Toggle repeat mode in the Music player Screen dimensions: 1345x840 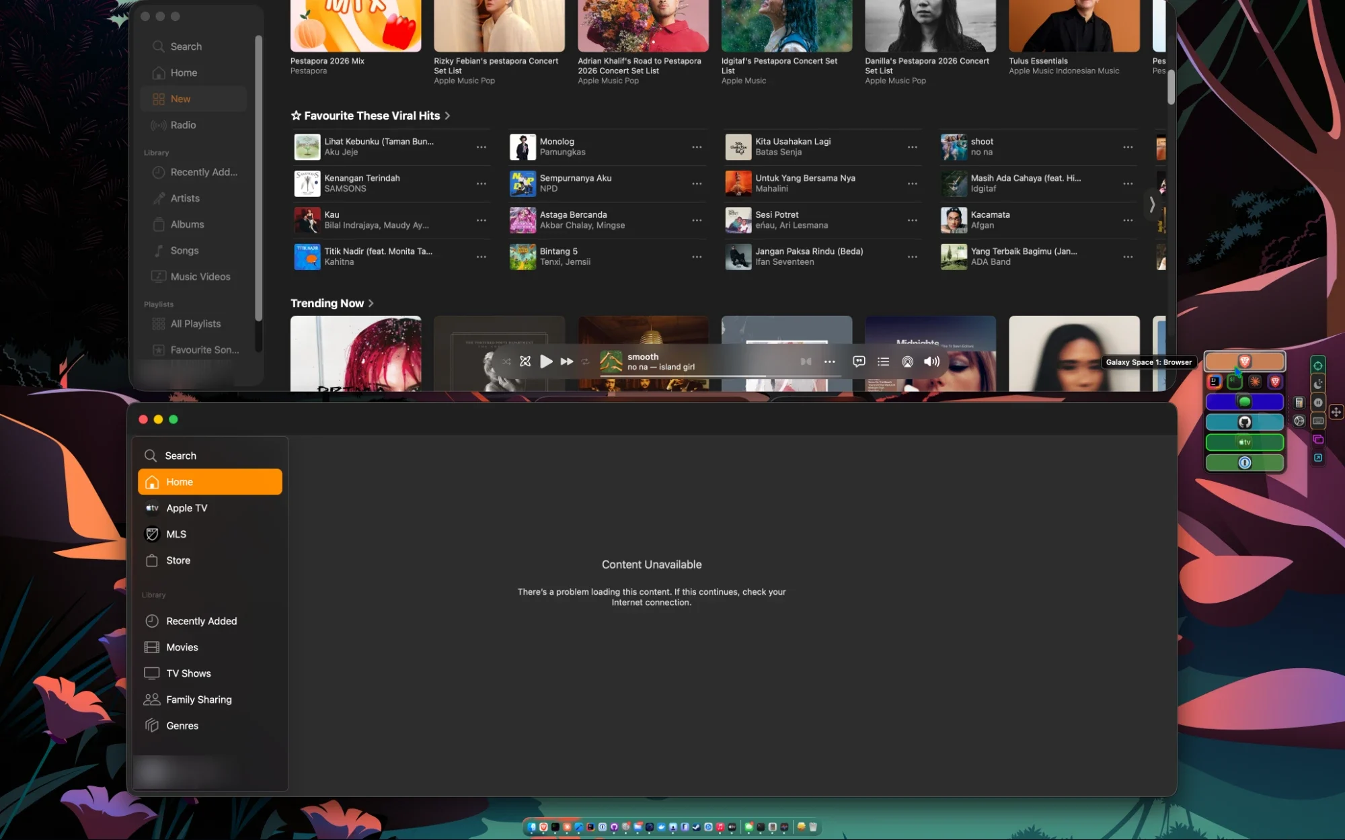(x=585, y=362)
